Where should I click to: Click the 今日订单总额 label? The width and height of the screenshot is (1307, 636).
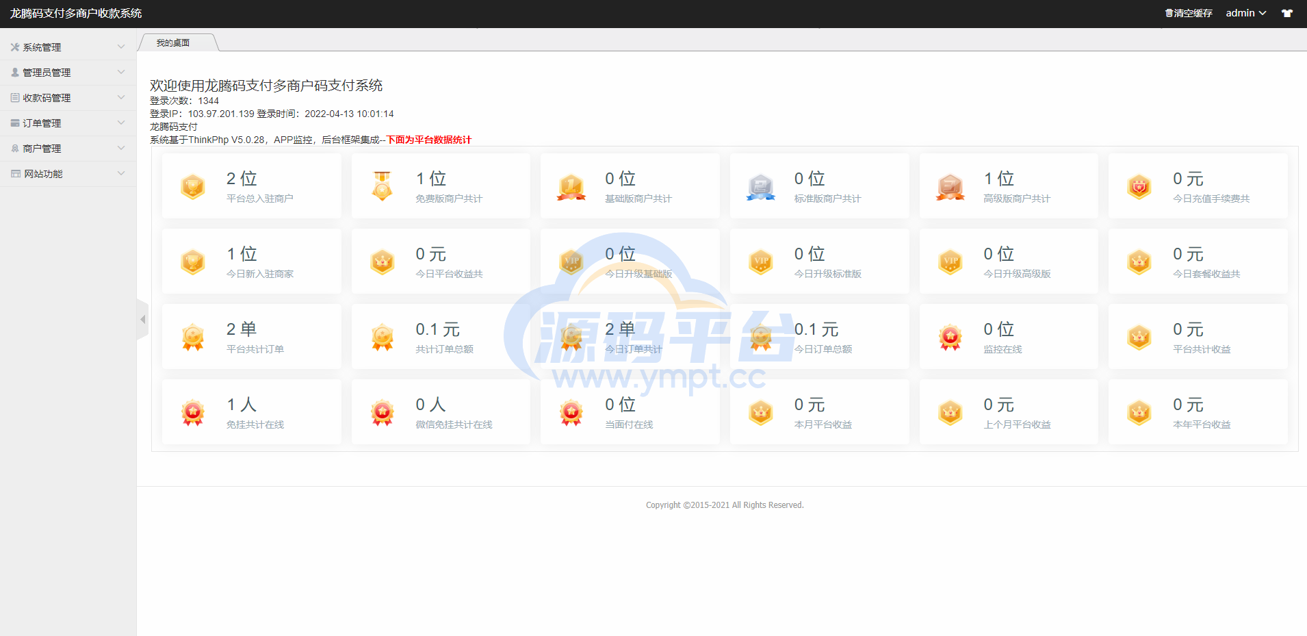[x=823, y=349]
